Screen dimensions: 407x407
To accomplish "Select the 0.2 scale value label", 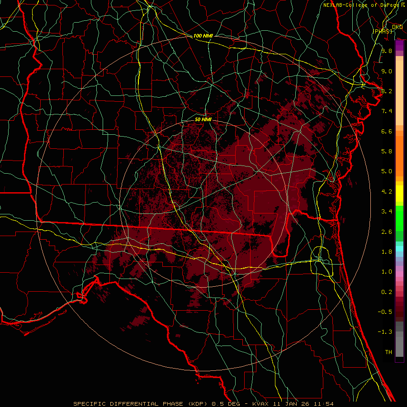I will point(387,292).
